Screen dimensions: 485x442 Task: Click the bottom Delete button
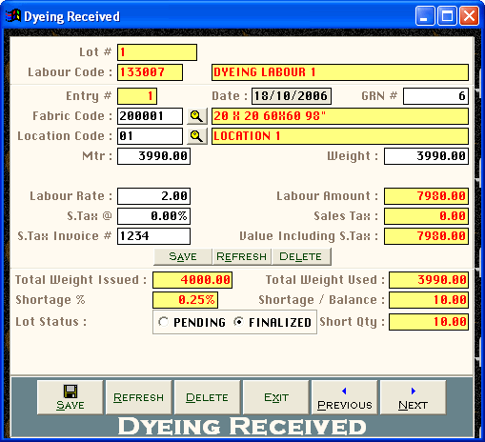[208, 397]
